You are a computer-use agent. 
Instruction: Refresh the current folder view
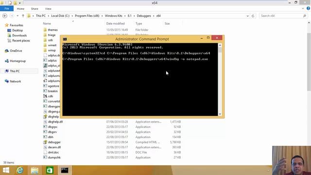pos(253,16)
